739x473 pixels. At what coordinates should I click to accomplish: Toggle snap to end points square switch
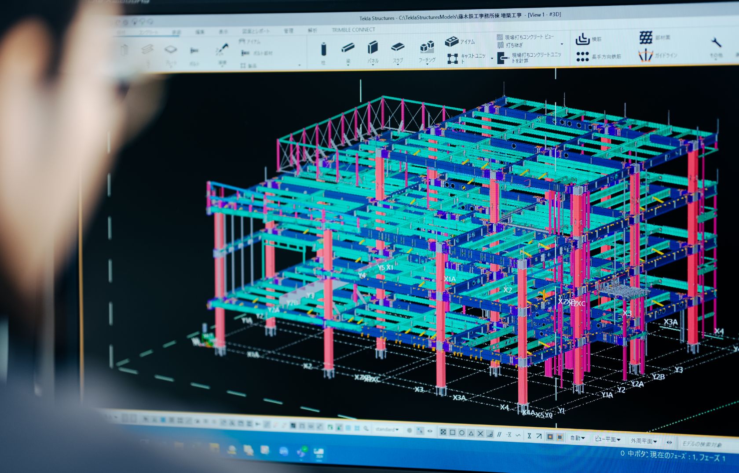452,433
